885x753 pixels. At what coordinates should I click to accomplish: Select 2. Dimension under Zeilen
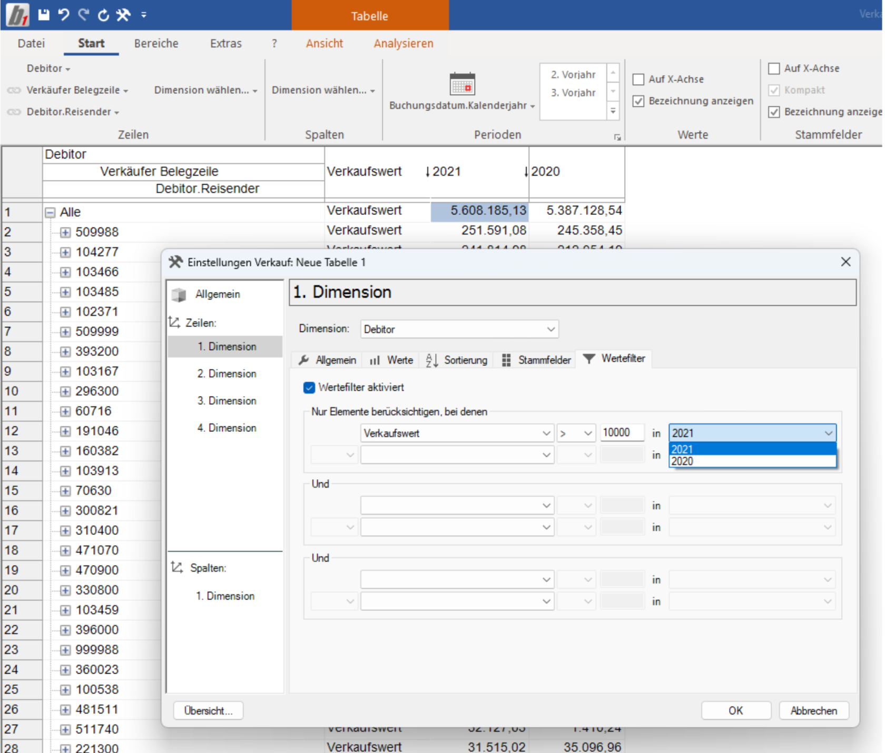coord(227,374)
